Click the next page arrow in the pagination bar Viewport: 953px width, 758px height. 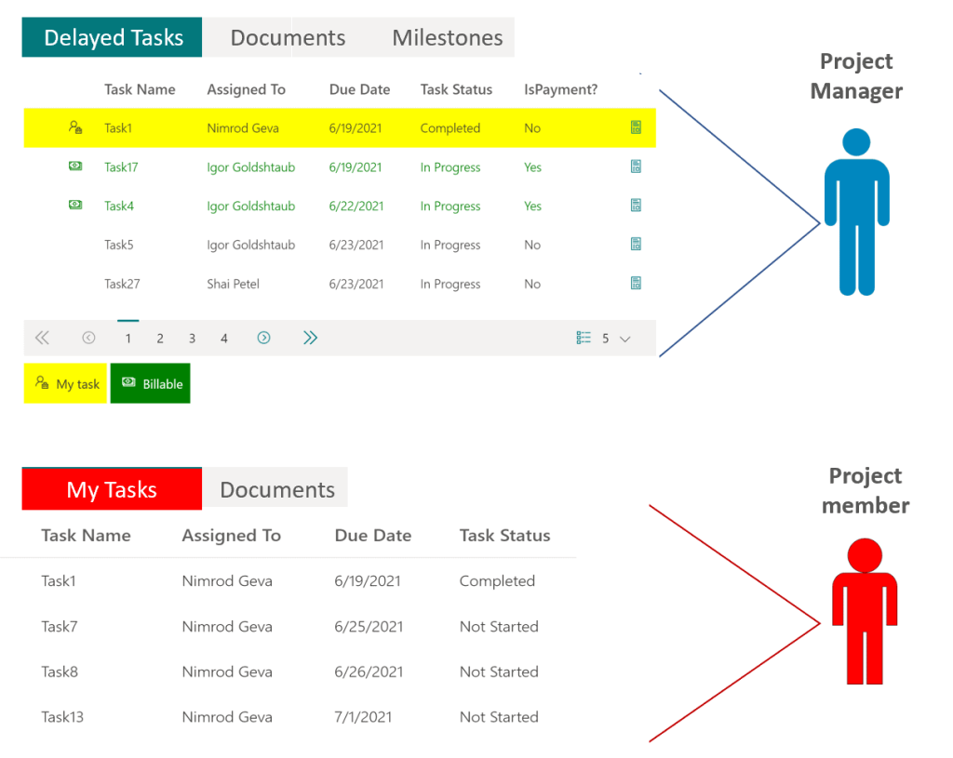coord(263,338)
